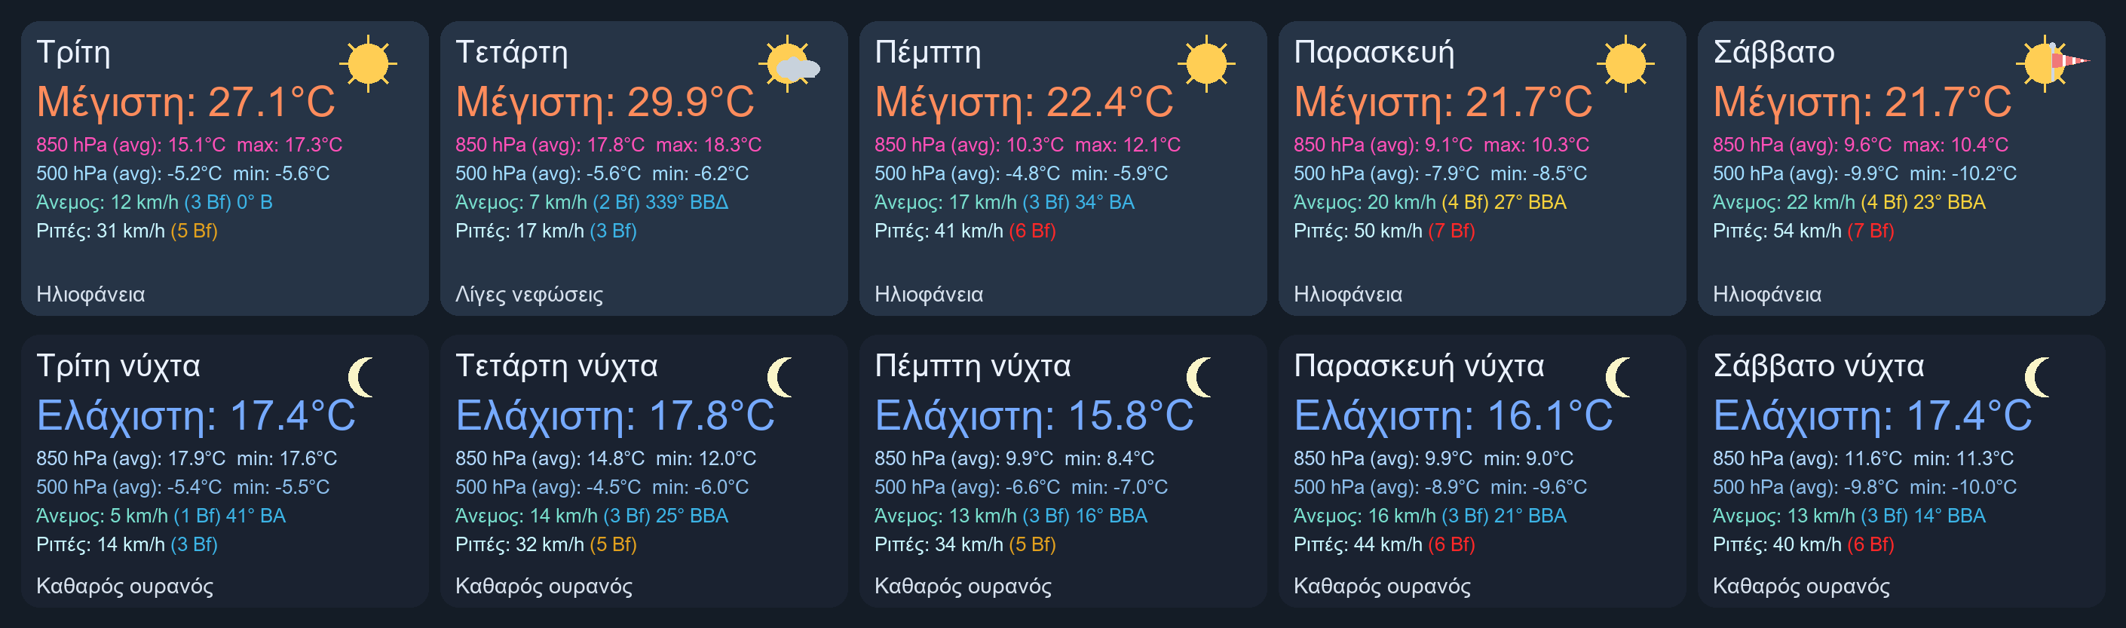This screenshot has width=2126, height=628.
Task: Click the Λίγες νεφώσεις description
Action: coord(529,295)
